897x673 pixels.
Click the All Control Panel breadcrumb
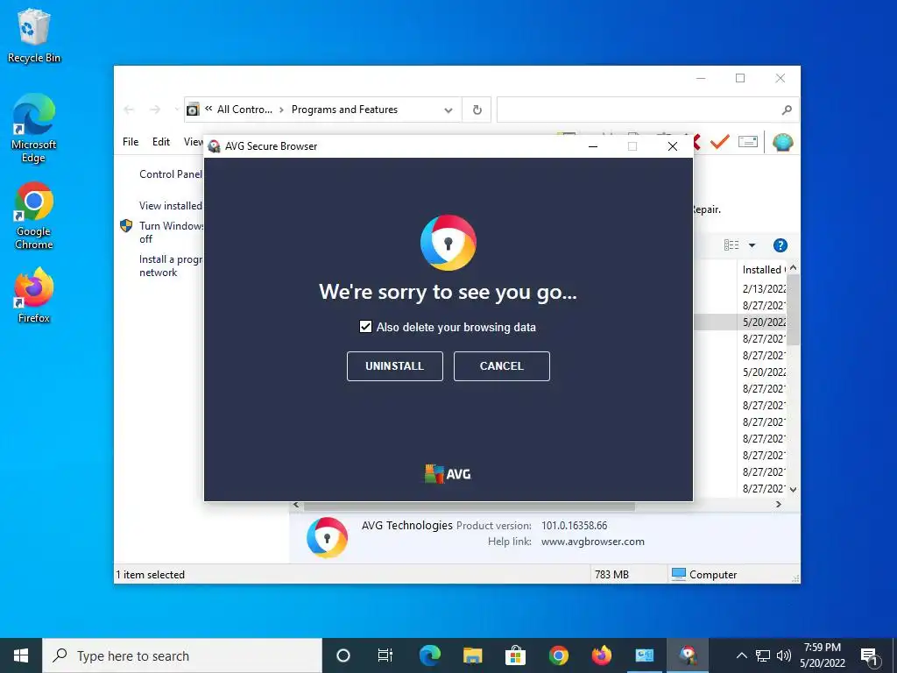[x=244, y=110]
